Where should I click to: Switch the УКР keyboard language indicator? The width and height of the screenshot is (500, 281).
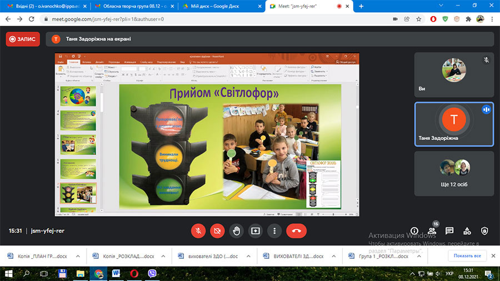tap(449, 274)
